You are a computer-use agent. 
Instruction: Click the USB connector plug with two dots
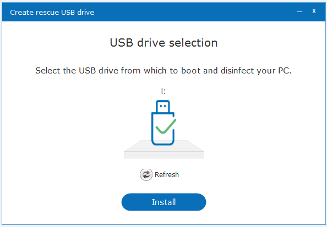[162, 107]
